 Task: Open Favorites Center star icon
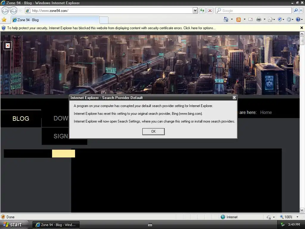tap(4, 20)
